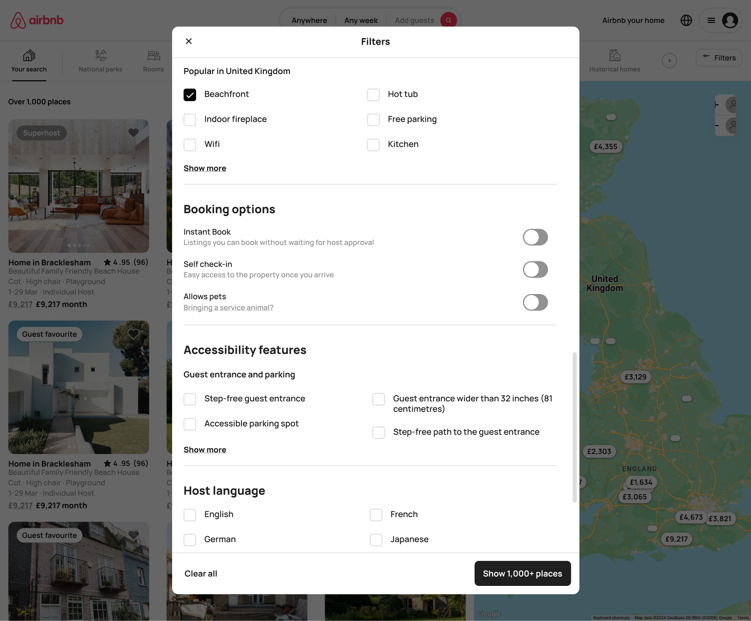This screenshot has height=621, width=751.
Task: Close the Filters dialog with the X icon
Action: 189,41
